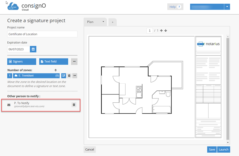This screenshot has width=239, height=156.
Task: Launch the signature project
Action: pyautogui.click(x=223, y=150)
